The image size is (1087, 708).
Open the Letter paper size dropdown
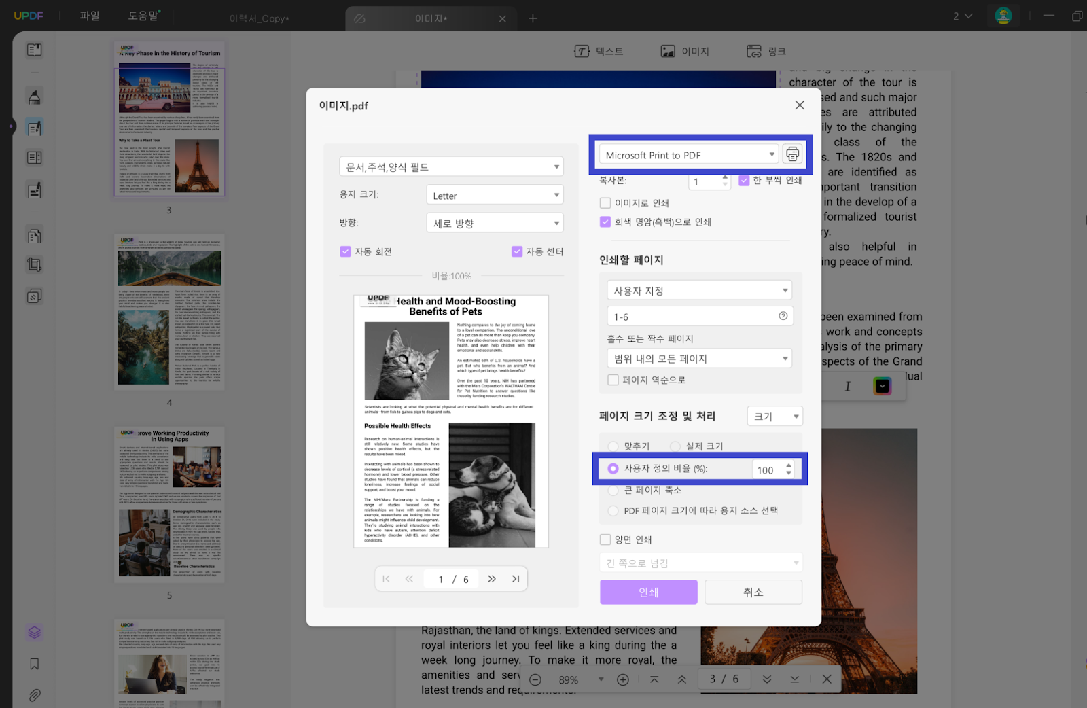(x=495, y=196)
